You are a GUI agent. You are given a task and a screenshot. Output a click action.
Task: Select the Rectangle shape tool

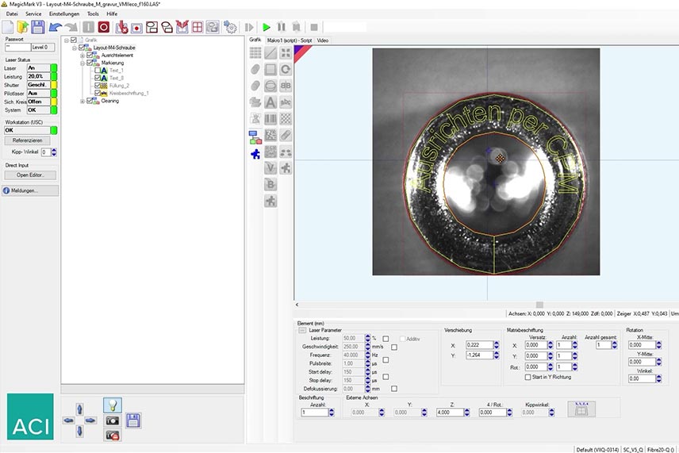click(x=270, y=70)
